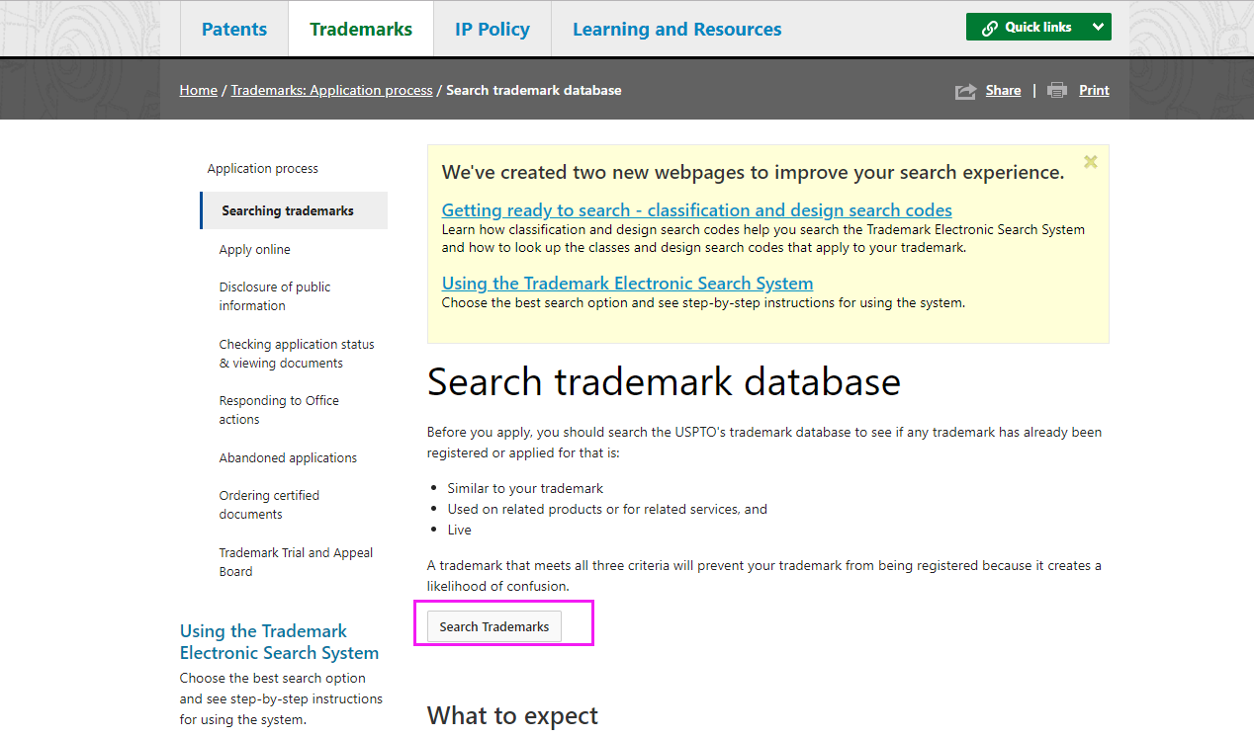The width and height of the screenshot is (1254, 737).
Task: Expand the Quick links dropdown arrow
Action: [x=1098, y=28]
